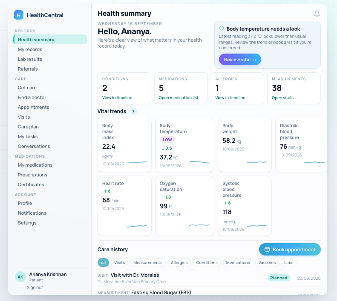
Task: Click Sign out link
Action: (x=35, y=287)
